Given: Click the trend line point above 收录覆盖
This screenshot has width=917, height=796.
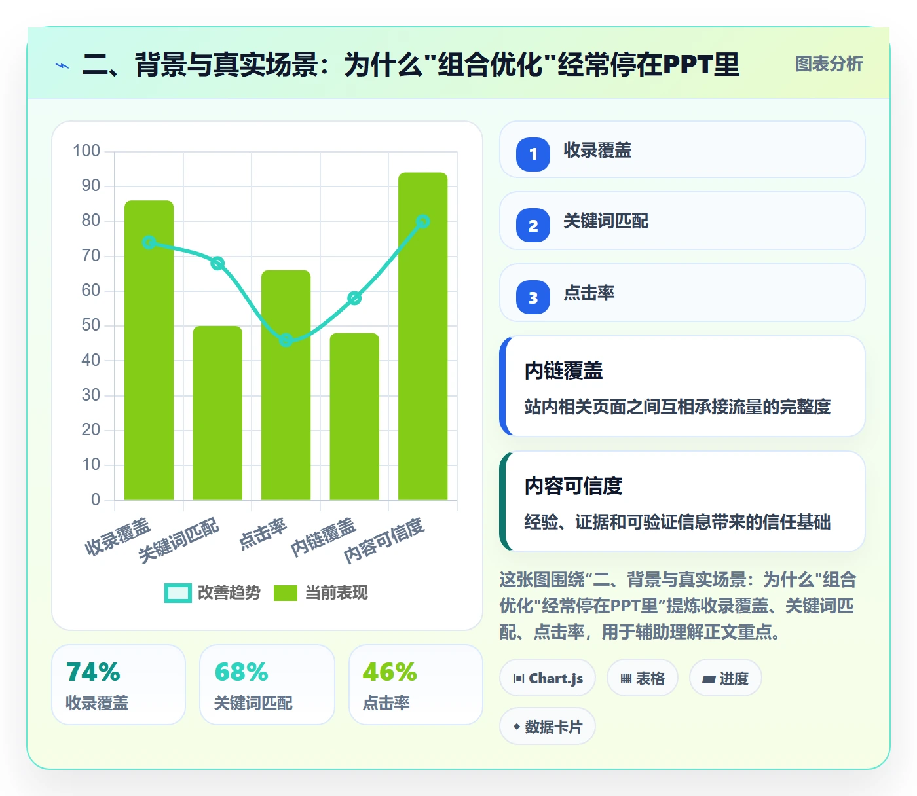Looking at the screenshot, I should pos(149,242).
